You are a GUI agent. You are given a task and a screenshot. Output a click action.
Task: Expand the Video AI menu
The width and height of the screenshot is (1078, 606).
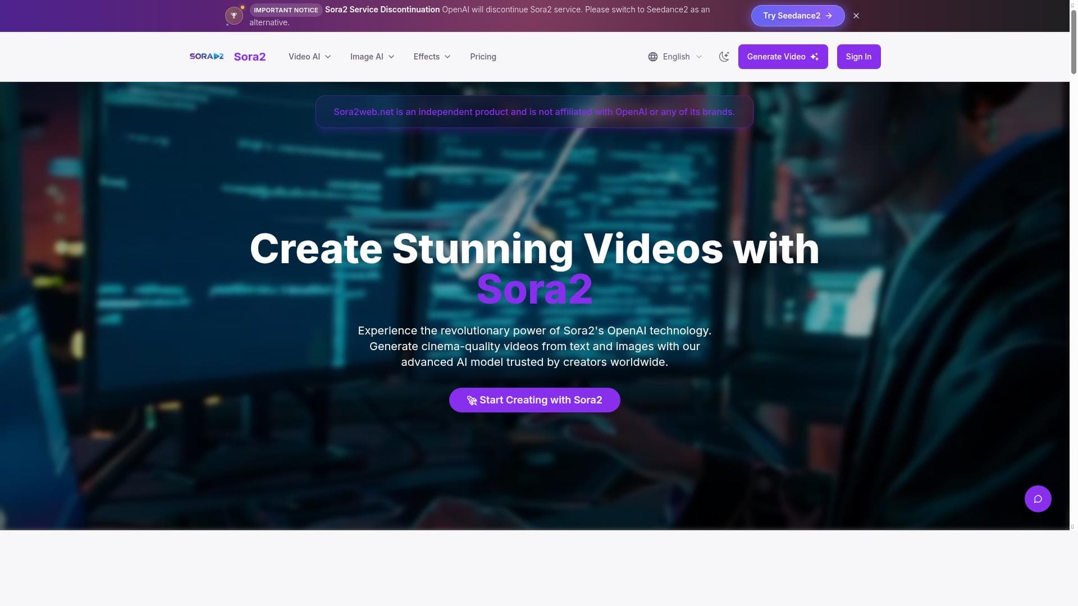pyautogui.click(x=309, y=57)
